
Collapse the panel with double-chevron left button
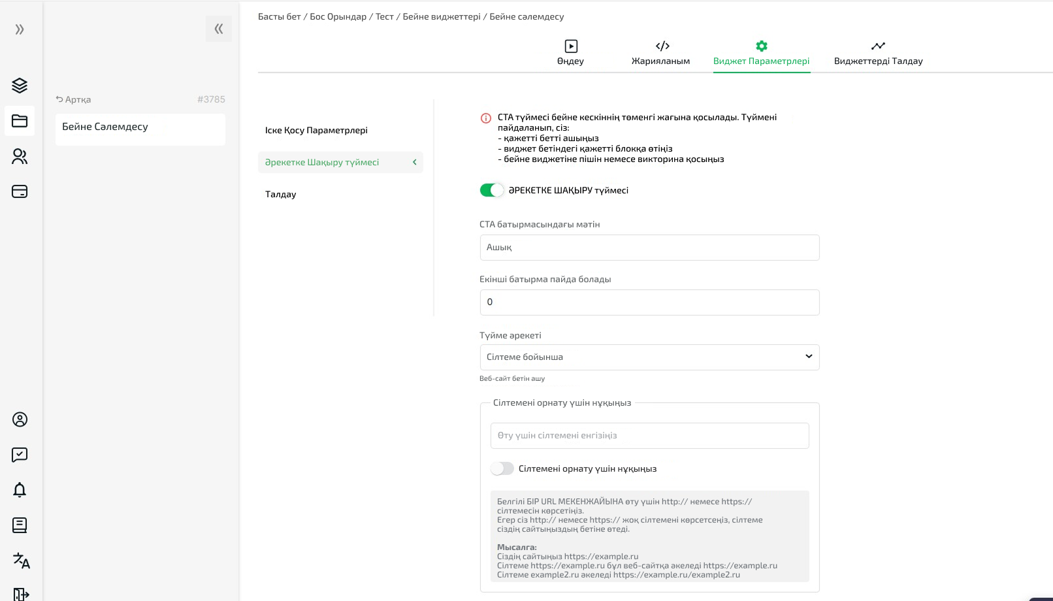click(218, 29)
